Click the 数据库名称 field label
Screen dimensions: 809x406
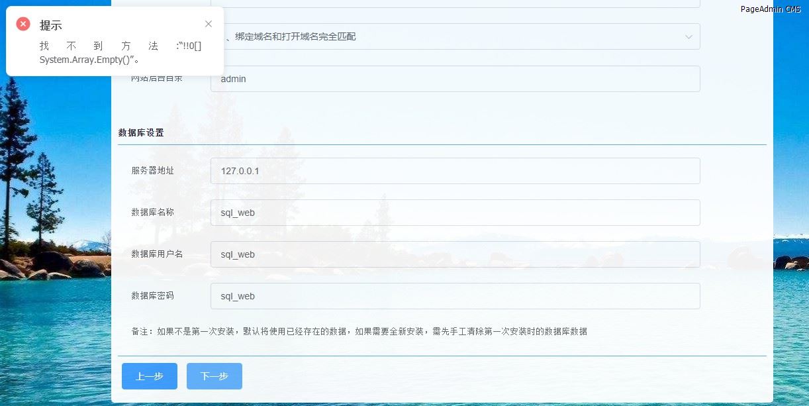click(152, 212)
